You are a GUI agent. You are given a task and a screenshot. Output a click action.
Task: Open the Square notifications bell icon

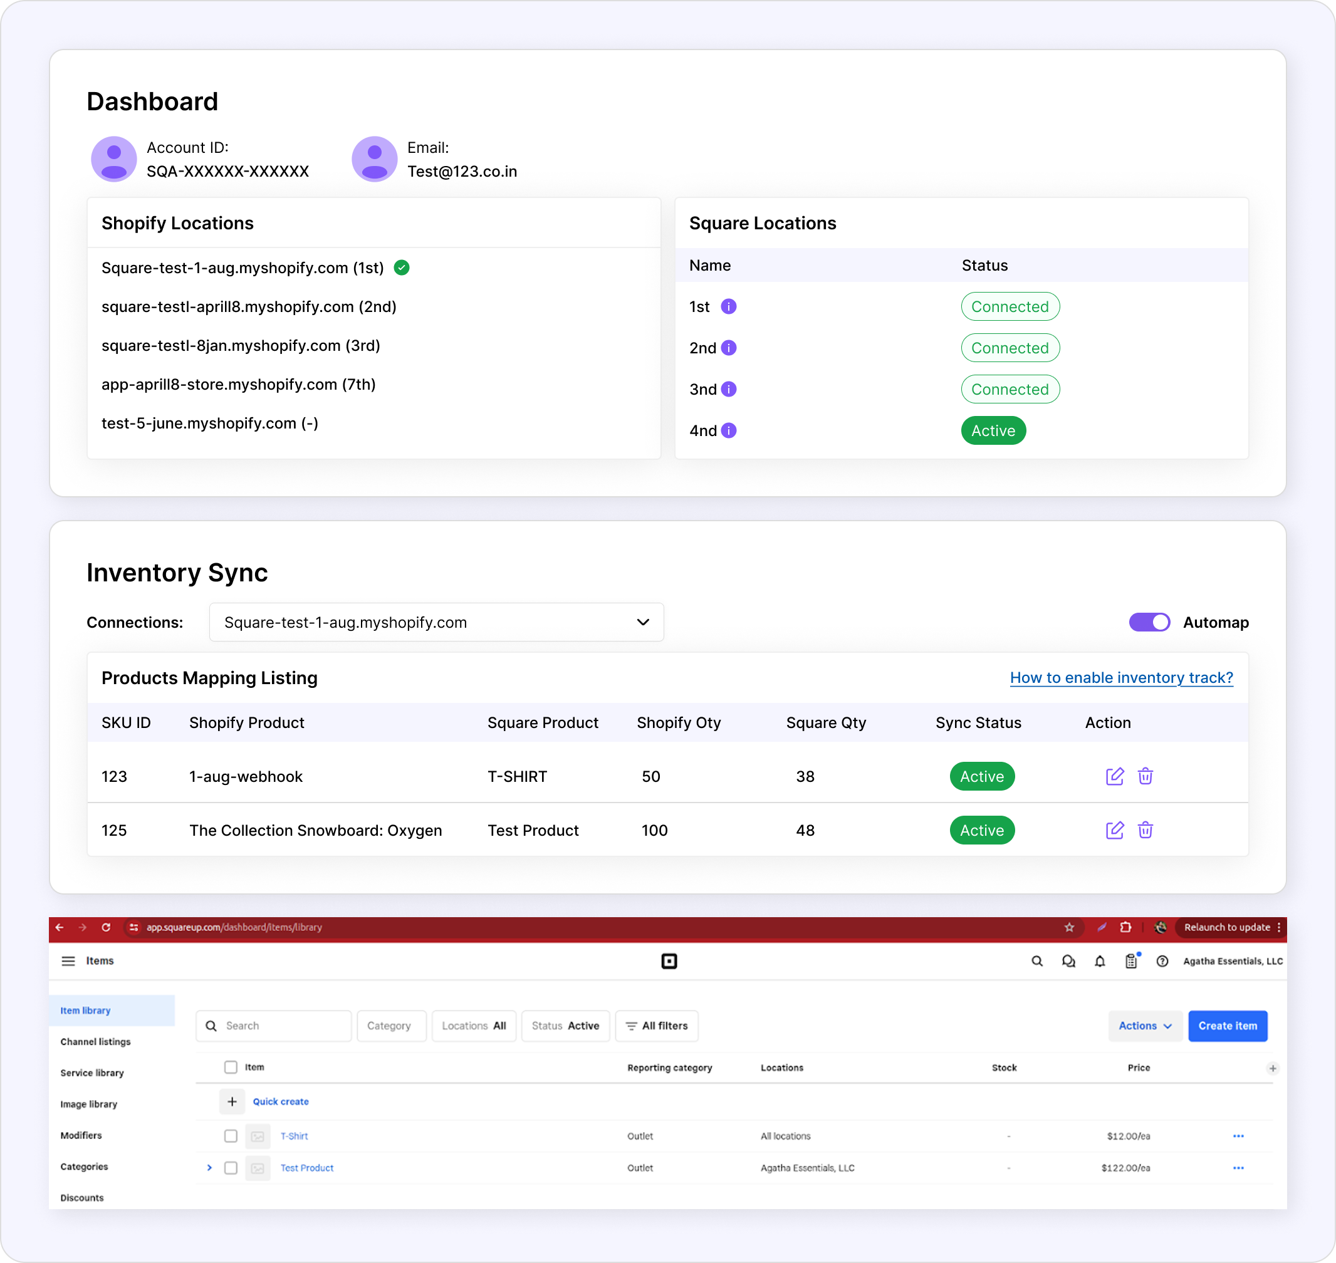click(x=1100, y=960)
